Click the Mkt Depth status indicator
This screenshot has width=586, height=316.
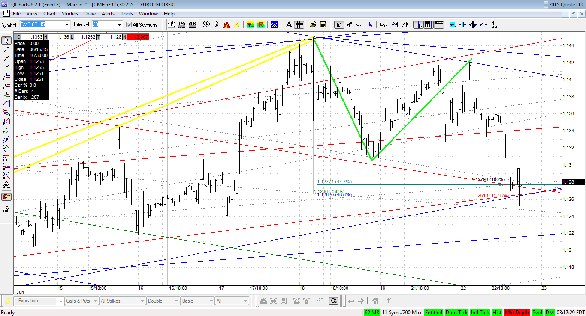click(x=517, y=313)
